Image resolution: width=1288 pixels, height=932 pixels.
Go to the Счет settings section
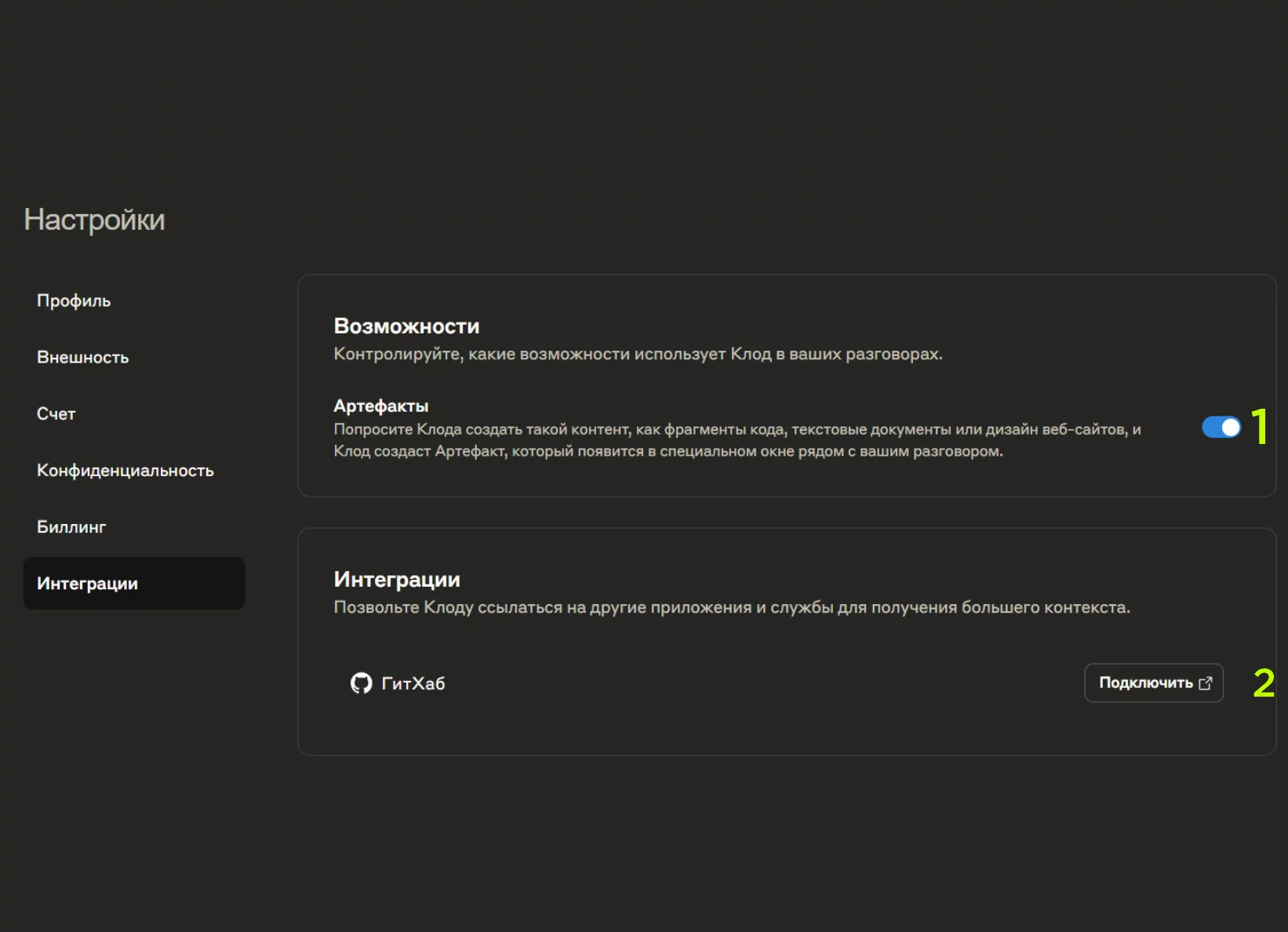(x=56, y=414)
